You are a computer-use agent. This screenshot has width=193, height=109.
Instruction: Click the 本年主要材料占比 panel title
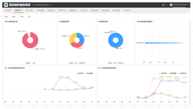coord(11,22)
